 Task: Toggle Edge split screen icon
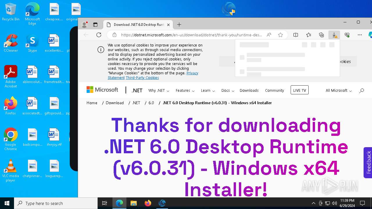pyautogui.click(x=296, y=35)
